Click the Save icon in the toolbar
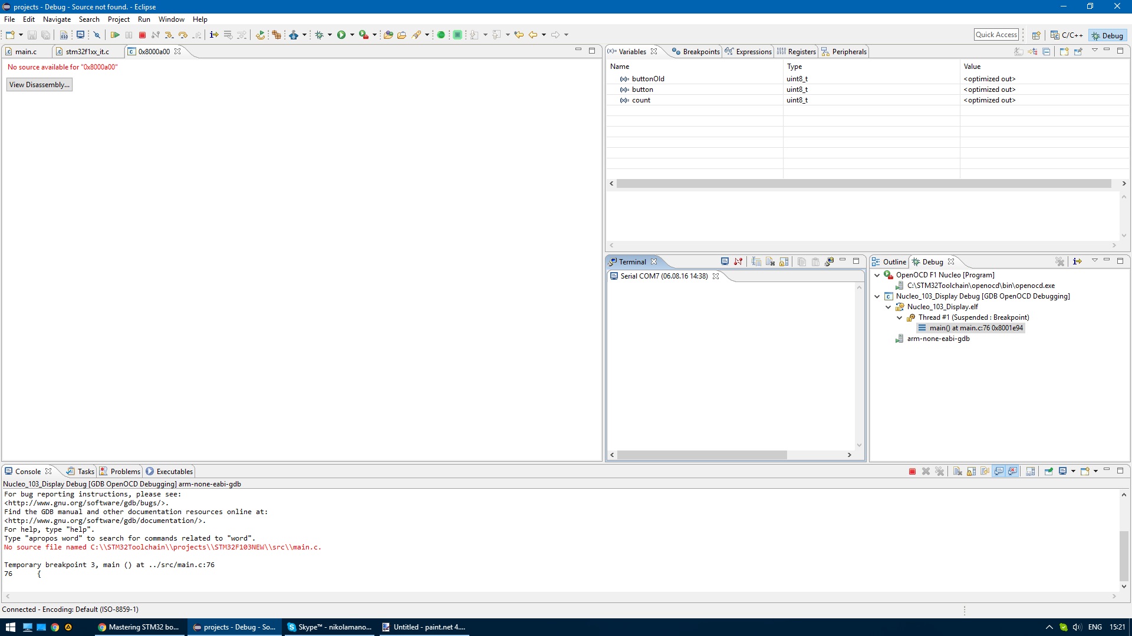Screen dimensions: 1132x636 pyautogui.click(x=32, y=35)
